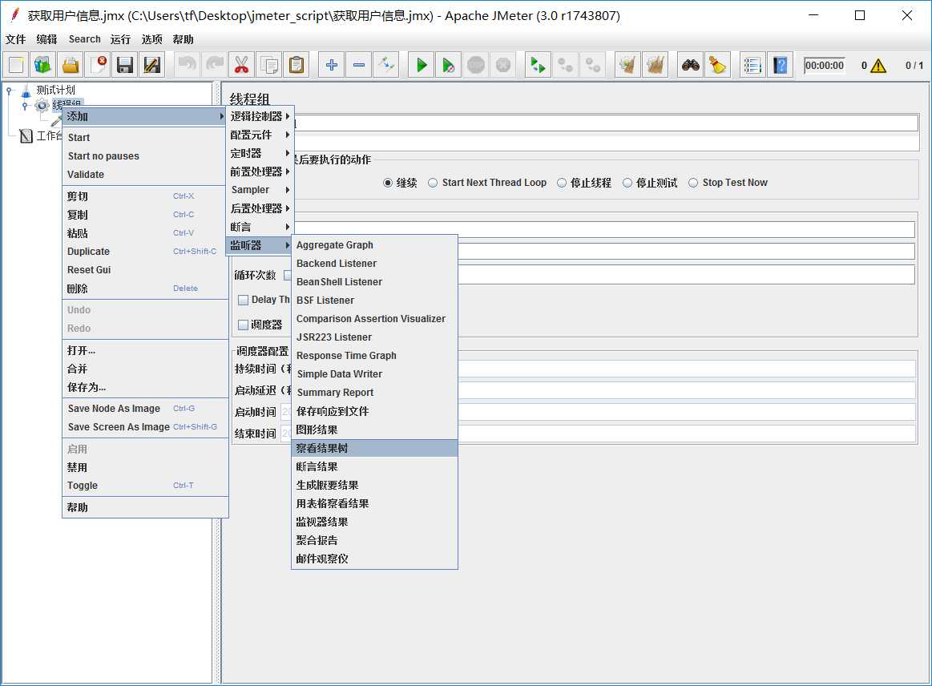Click the Copy toolbar icon
This screenshot has width=932, height=686.
(268, 65)
